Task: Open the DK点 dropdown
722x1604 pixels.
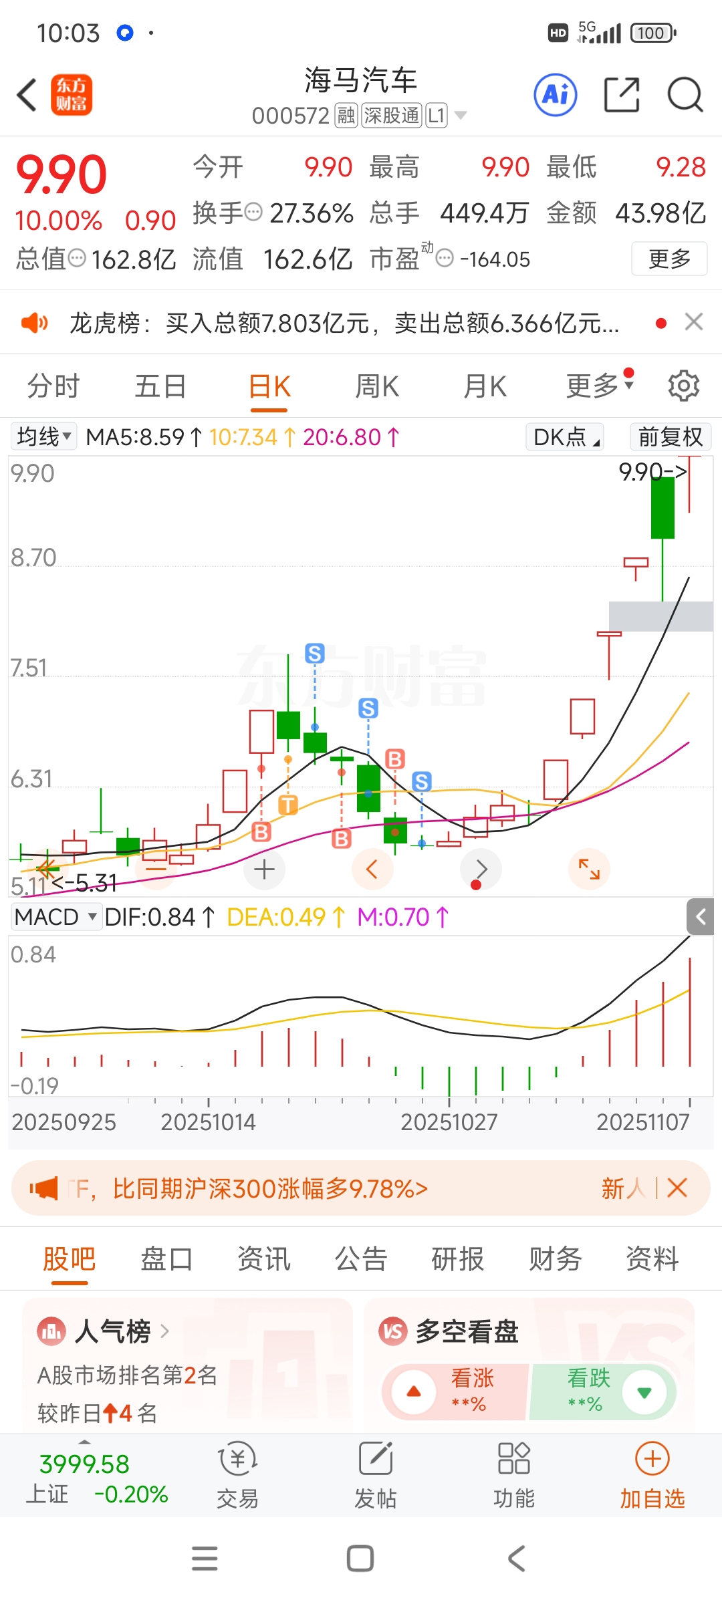Action: click(x=565, y=436)
